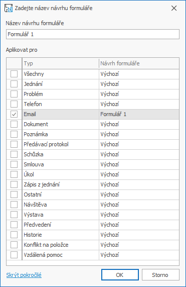Open form design cell for Schůzka row
Image resolution: width=186 pixels, height=287 pixels.
pos(139,154)
